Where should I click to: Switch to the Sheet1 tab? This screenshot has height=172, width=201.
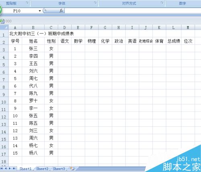click(25, 169)
